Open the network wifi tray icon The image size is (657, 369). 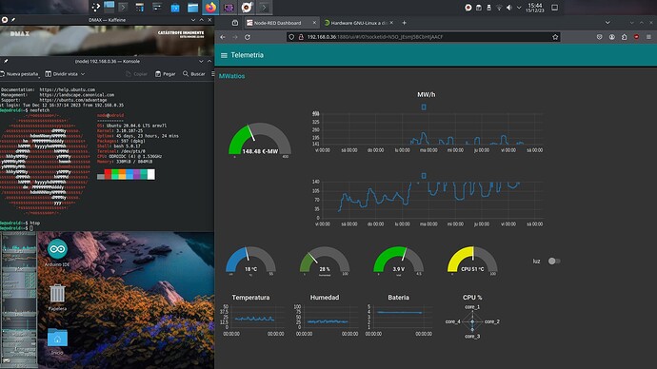[499, 8]
